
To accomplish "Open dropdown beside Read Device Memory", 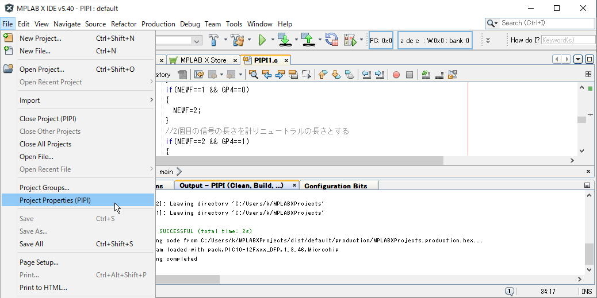I will 320,40.
